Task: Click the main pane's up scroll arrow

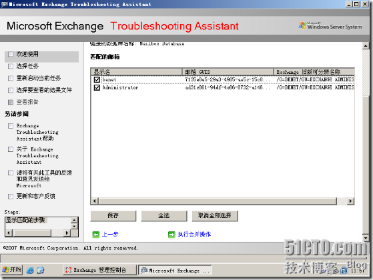Action: [366, 45]
